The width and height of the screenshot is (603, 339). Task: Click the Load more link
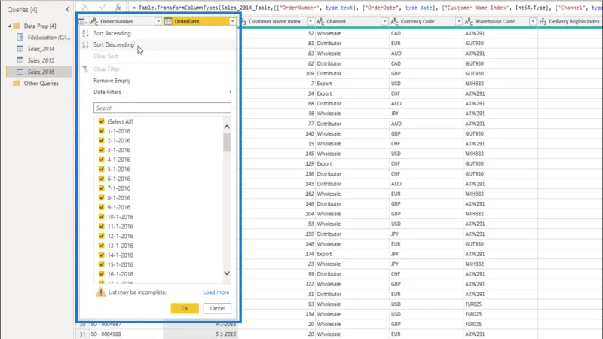216,292
